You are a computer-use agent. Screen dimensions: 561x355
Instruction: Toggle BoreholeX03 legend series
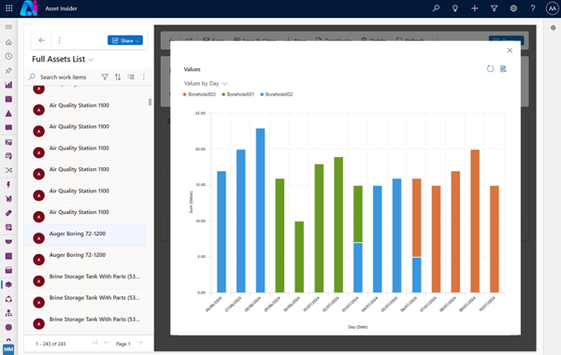pyautogui.click(x=200, y=94)
